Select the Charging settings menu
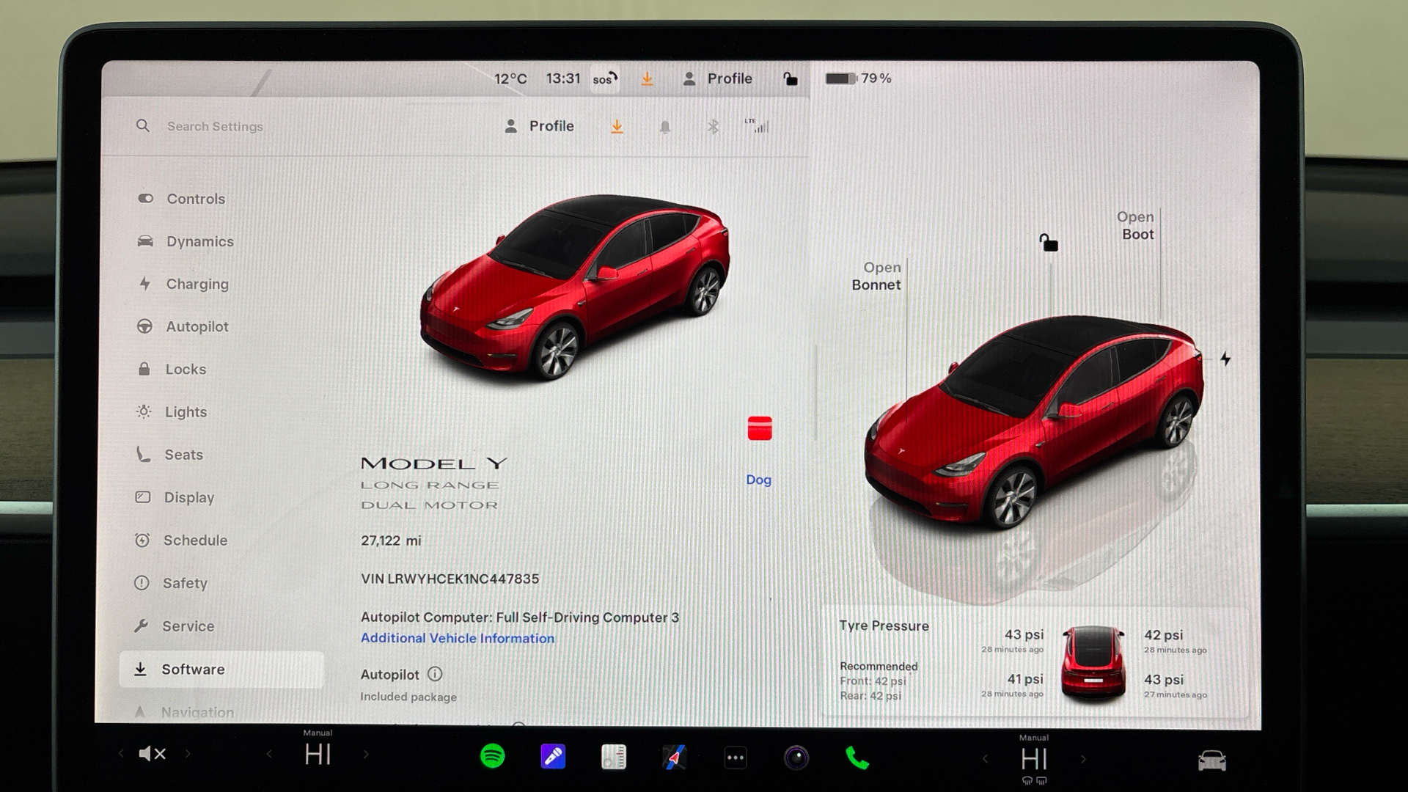The image size is (1408, 792). coord(197,284)
